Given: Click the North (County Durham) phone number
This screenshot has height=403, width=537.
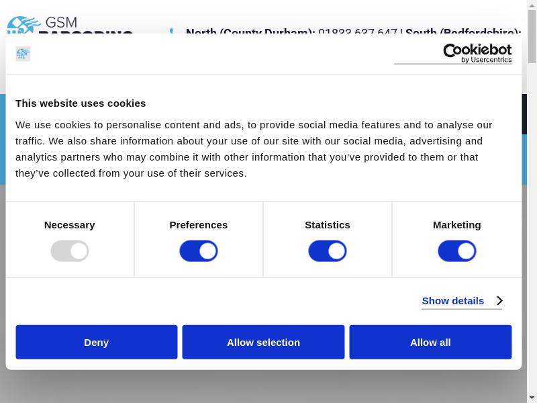Looking at the screenshot, I should pyautogui.click(x=357, y=32).
